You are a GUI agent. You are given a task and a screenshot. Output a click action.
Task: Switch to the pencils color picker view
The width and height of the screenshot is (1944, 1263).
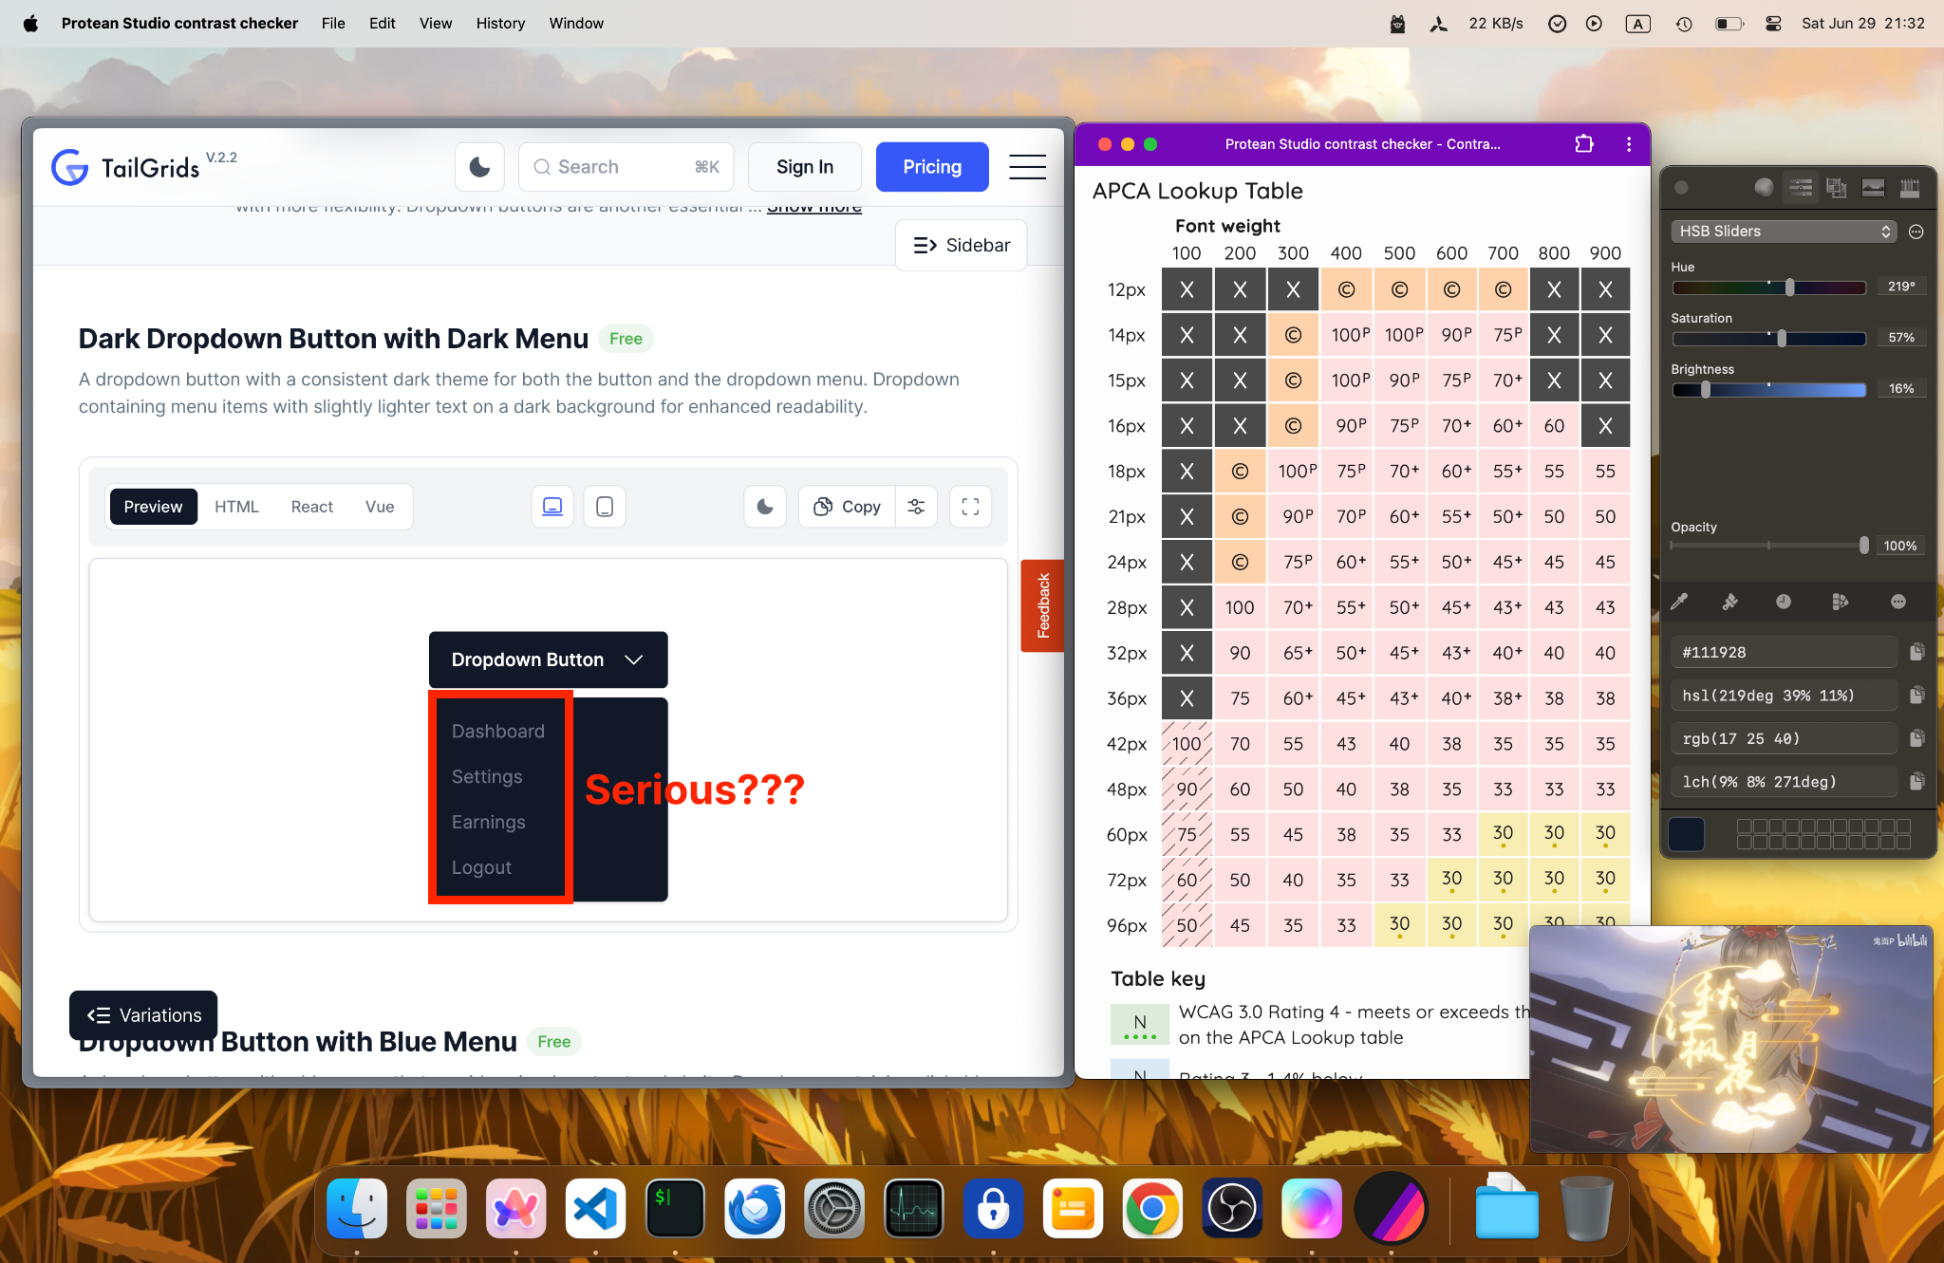(x=1907, y=188)
